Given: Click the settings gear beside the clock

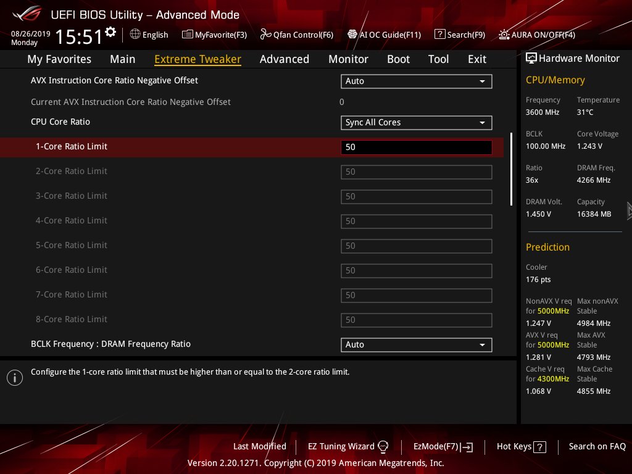Looking at the screenshot, I should point(110,32).
